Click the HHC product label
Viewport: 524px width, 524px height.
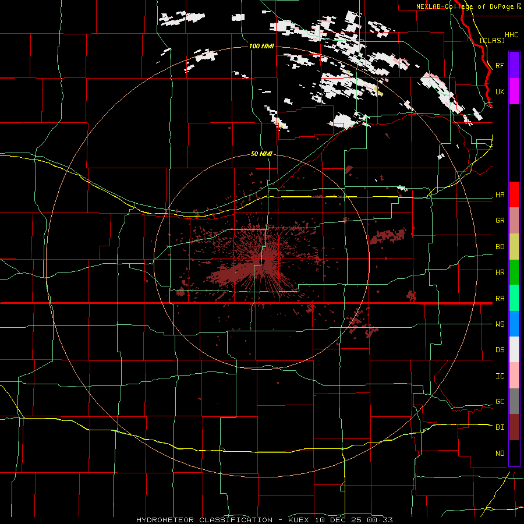point(511,35)
